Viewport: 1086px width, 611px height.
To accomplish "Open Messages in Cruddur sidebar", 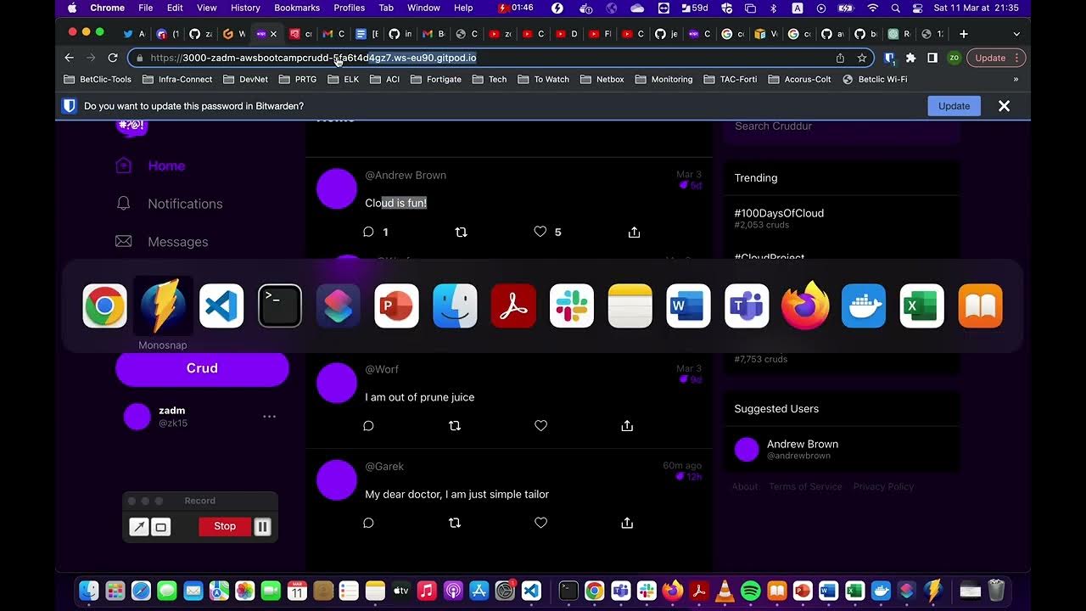I will coord(162,242).
